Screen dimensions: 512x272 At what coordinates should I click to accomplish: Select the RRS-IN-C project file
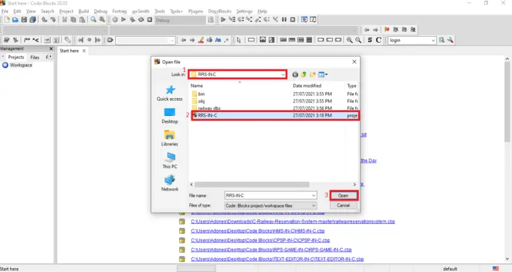coord(208,115)
